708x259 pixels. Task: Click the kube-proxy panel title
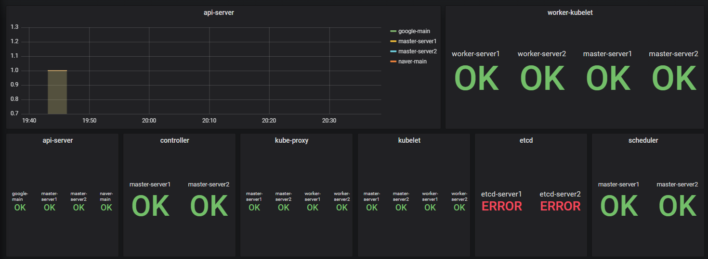[291, 140]
